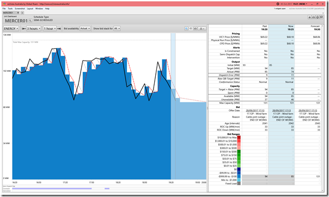Click the magnifier zoom icon above chart
The width and height of the screenshot is (329, 197).
pyautogui.click(x=186, y=28)
